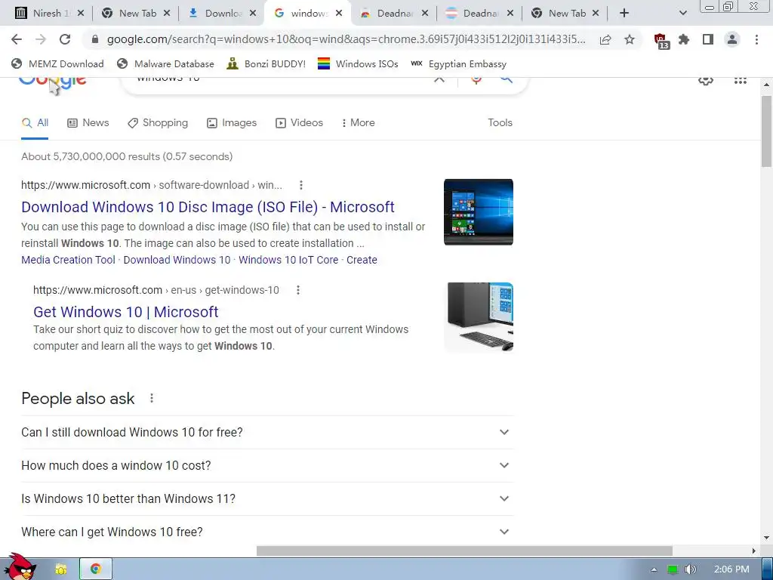Click the voice search microphone icon
The width and height of the screenshot is (773, 580).
pos(476,80)
